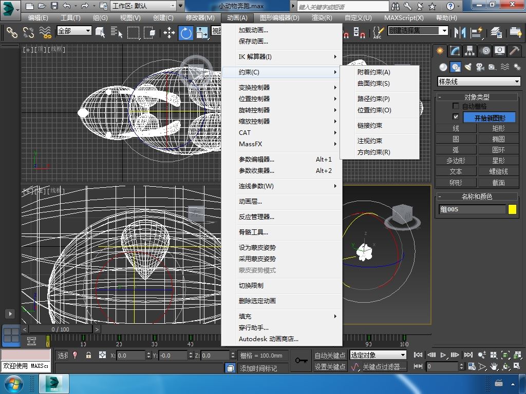The image size is (526, 394).
Task: Open the Modify panel tab
Action: pyautogui.click(x=455, y=50)
